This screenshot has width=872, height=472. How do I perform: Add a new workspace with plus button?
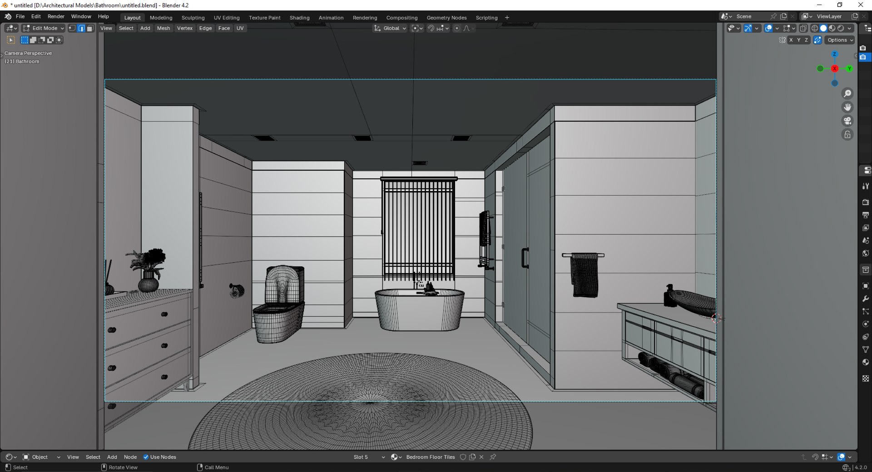tap(507, 18)
